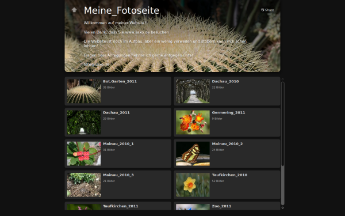Open the Germering_2011 flower thumbnail
Screen dimensions: 345x216
(193, 122)
